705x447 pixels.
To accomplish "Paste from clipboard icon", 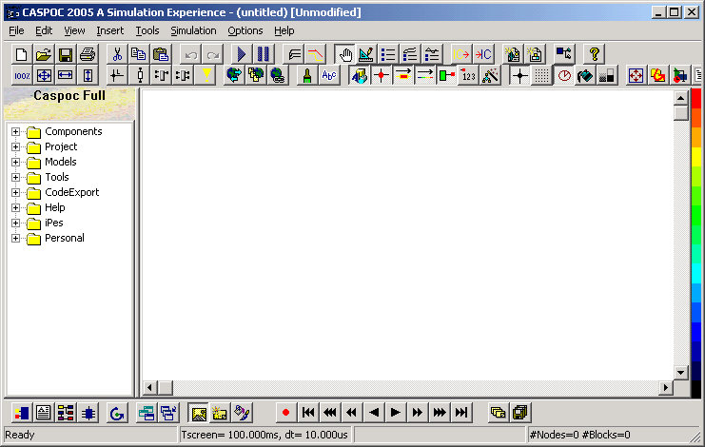I will tap(161, 54).
